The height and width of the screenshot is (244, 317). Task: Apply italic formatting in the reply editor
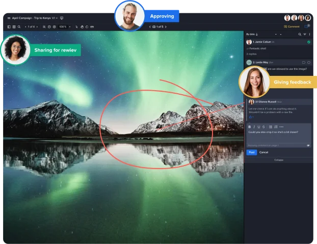point(254,127)
